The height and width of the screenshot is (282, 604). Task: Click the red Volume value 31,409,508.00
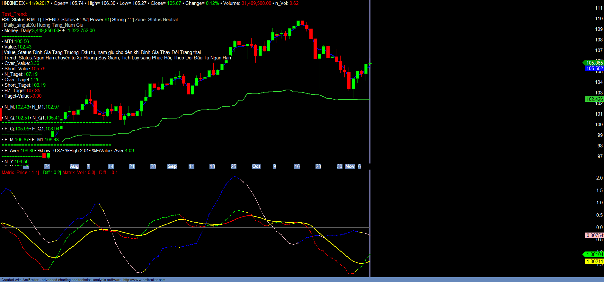coord(256,3)
